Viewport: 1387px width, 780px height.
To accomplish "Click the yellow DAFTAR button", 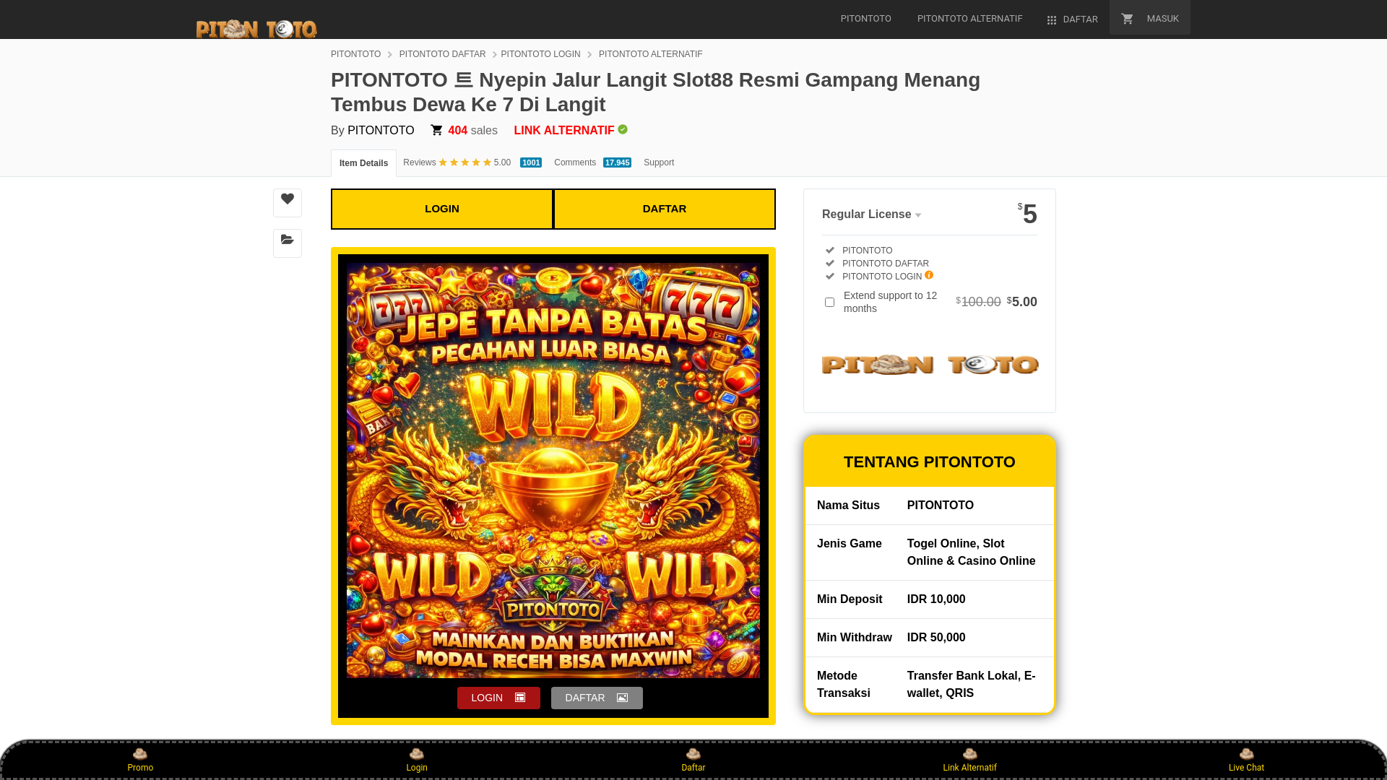I will [665, 209].
